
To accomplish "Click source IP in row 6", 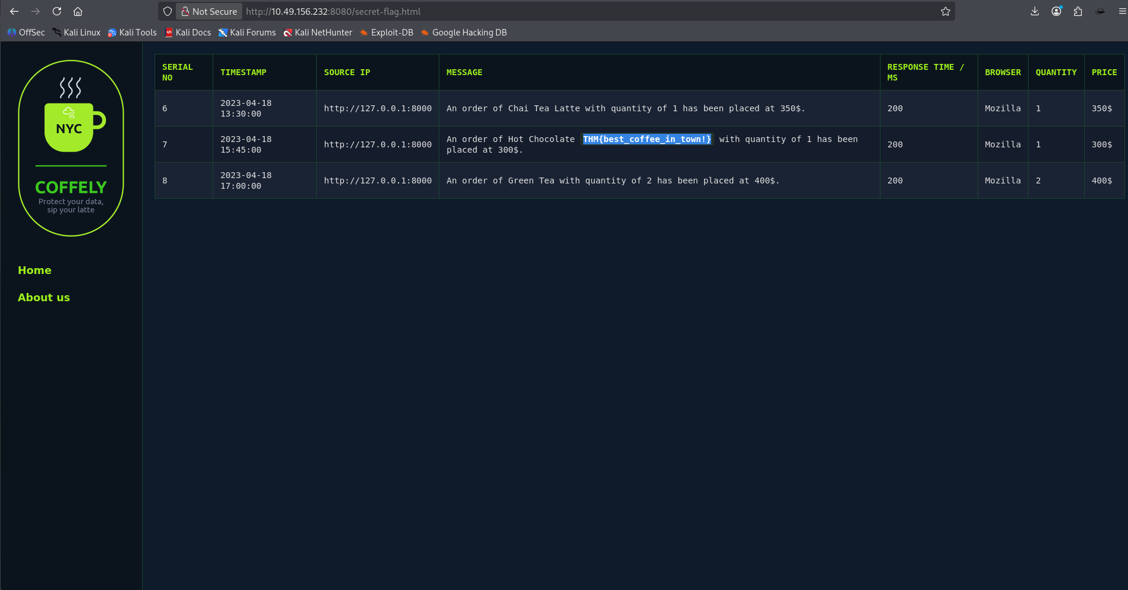I will coord(378,108).
